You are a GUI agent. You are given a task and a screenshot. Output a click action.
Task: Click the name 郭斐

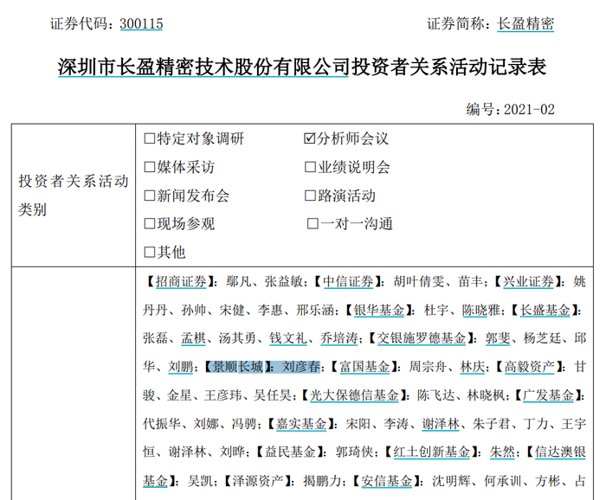[498, 338]
